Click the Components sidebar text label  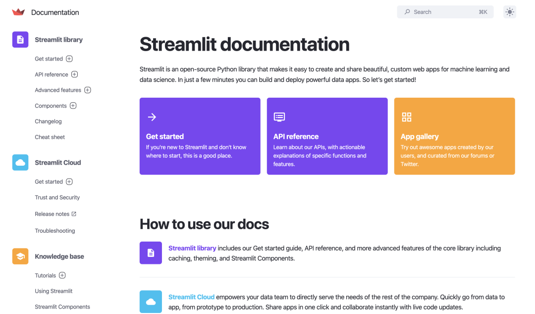[x=51, y=106]
